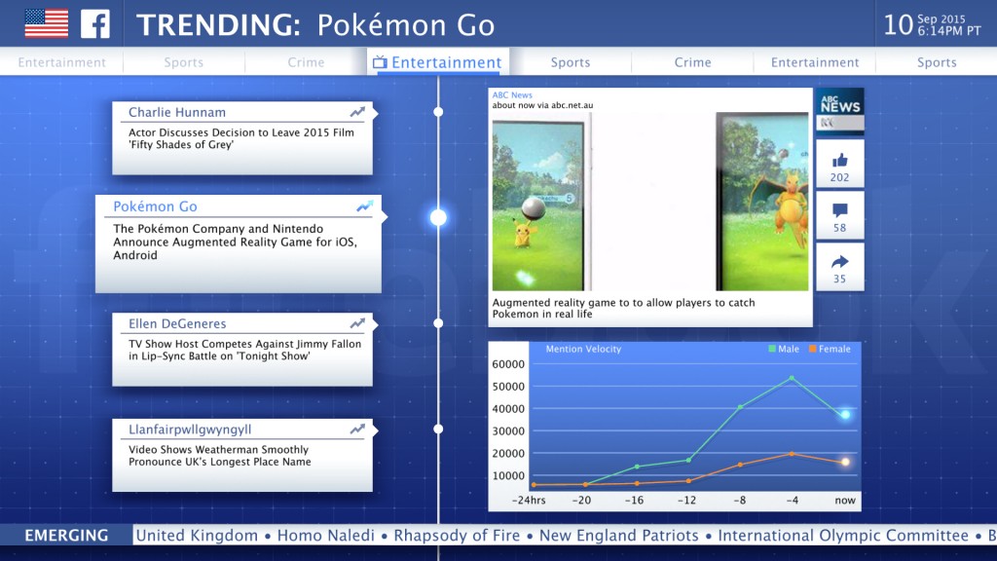Open the dimmed Crime tab
The height and width of the screenshot is (561, 997).
(306, 62)
